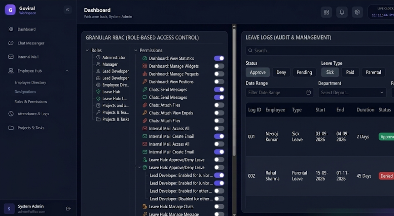This screenshot has height=216, width=394.
Task: Open Roles & Permissions
Action: (31, 102)
